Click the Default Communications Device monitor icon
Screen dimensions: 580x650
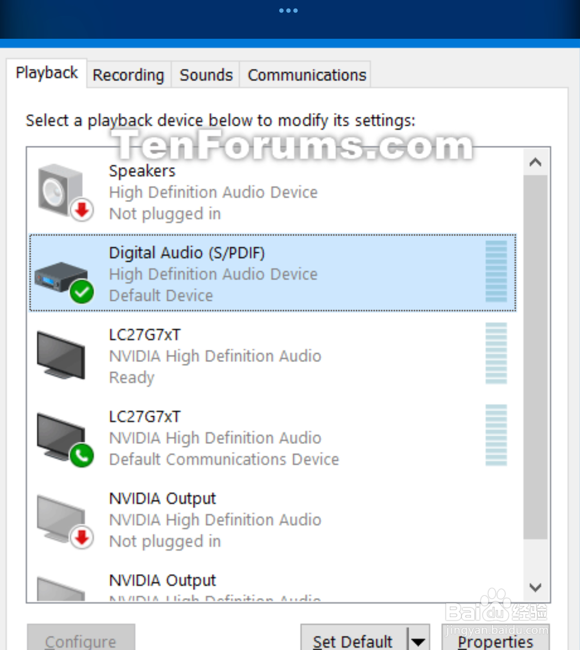pyautogui.click(x=65, y=439)
